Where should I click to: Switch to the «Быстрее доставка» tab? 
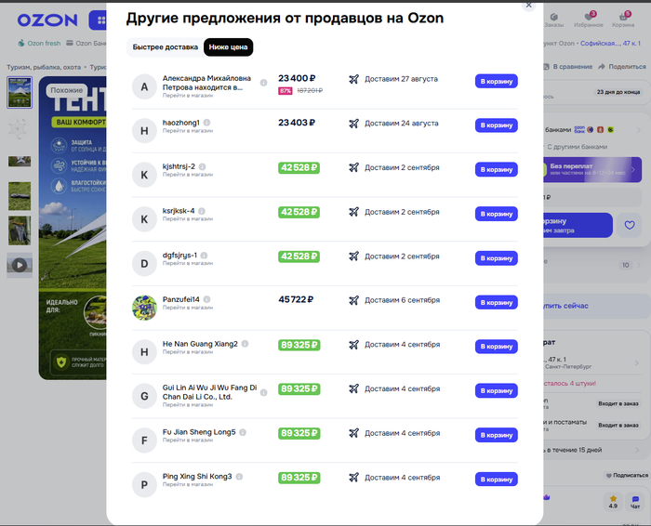(166, 46)
